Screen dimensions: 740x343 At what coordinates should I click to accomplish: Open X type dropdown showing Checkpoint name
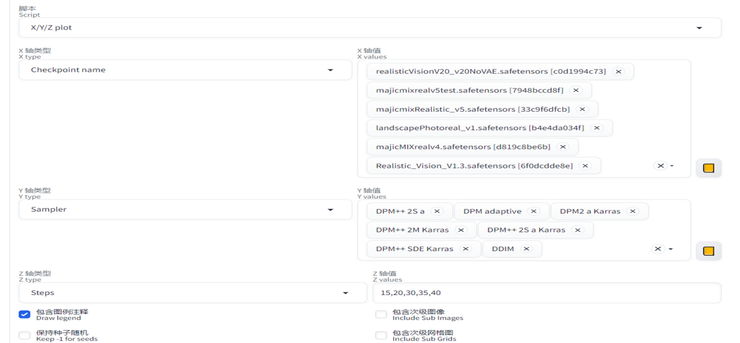pos(185,70)
